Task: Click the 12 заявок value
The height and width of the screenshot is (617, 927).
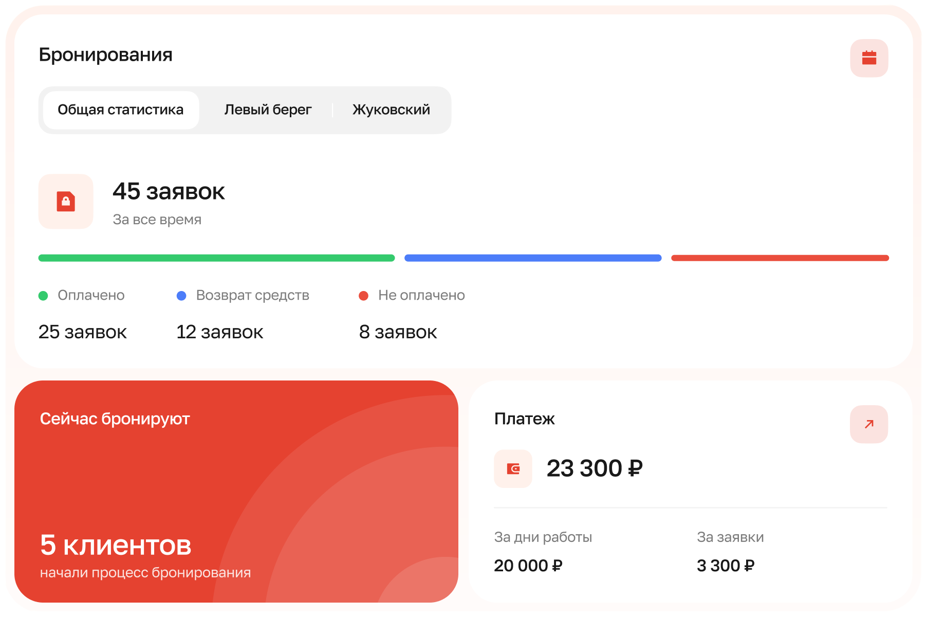Action: coord(219,332)
